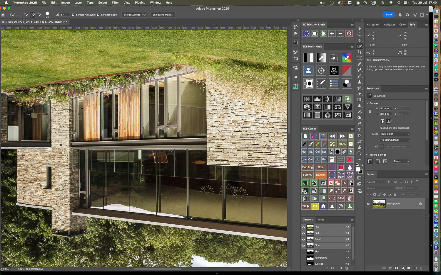
Task: Switch to the Histogram tab
Action: point(373,25)
